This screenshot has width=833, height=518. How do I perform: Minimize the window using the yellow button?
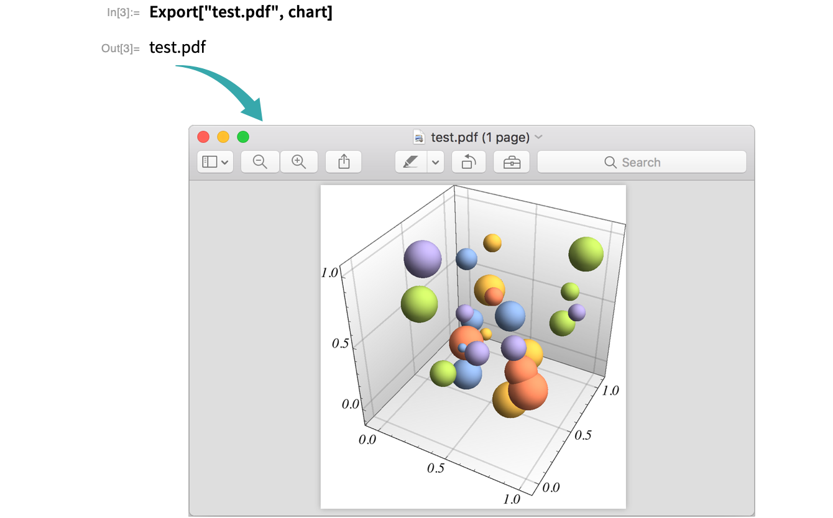223,137
